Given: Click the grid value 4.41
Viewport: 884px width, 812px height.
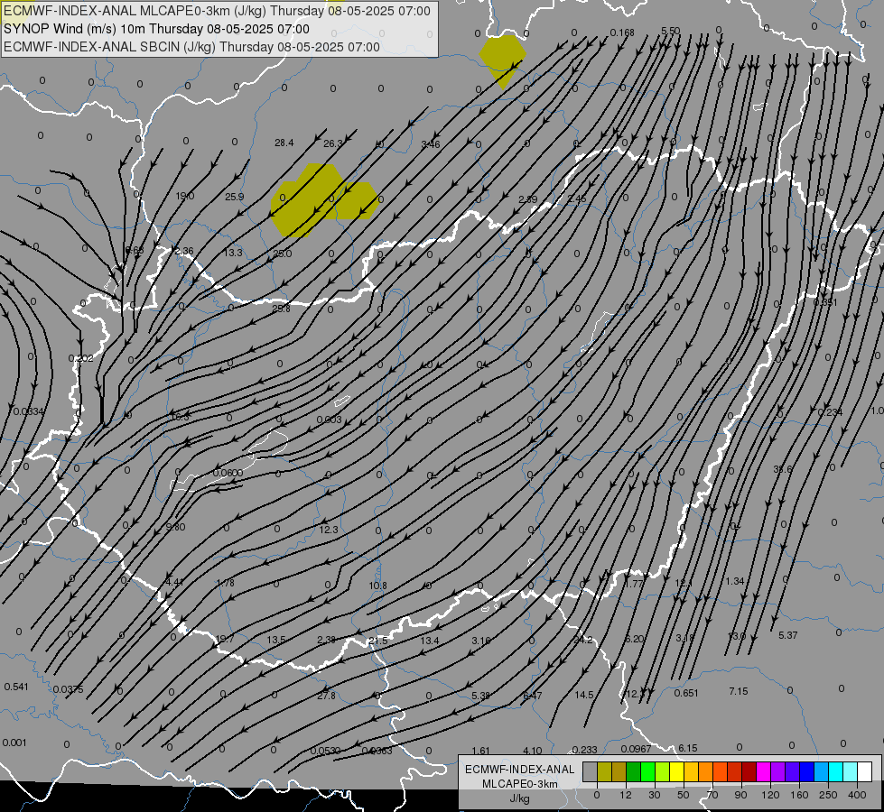Looking at the screenshot, I should [x=174, y=582].
